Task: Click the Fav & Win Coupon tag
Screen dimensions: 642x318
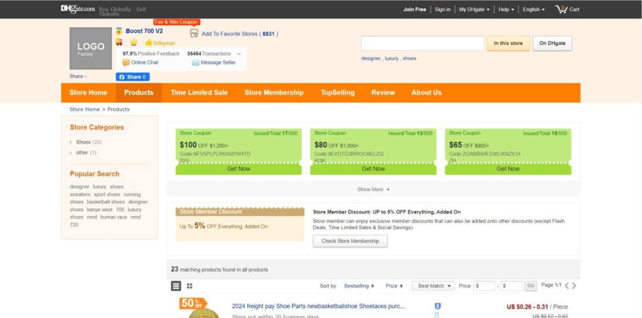Action: point(177,22)
